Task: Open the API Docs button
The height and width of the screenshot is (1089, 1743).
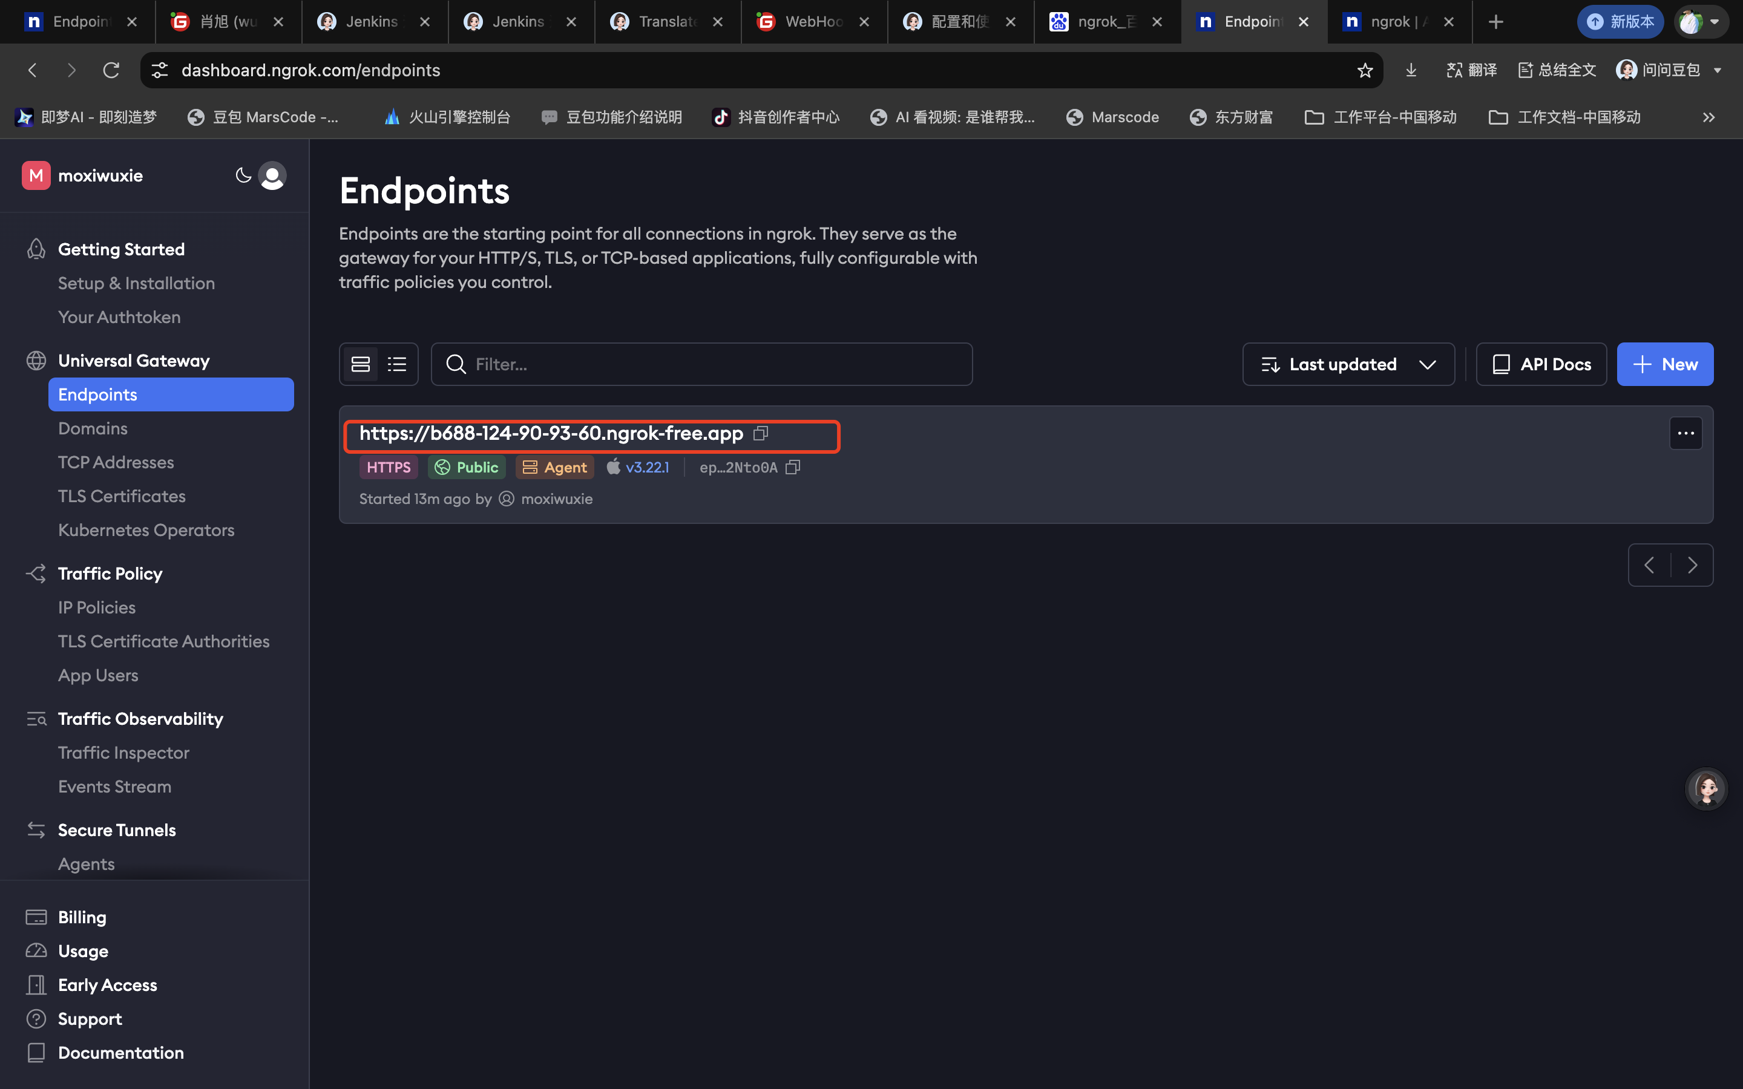Action: (1541, 364)
